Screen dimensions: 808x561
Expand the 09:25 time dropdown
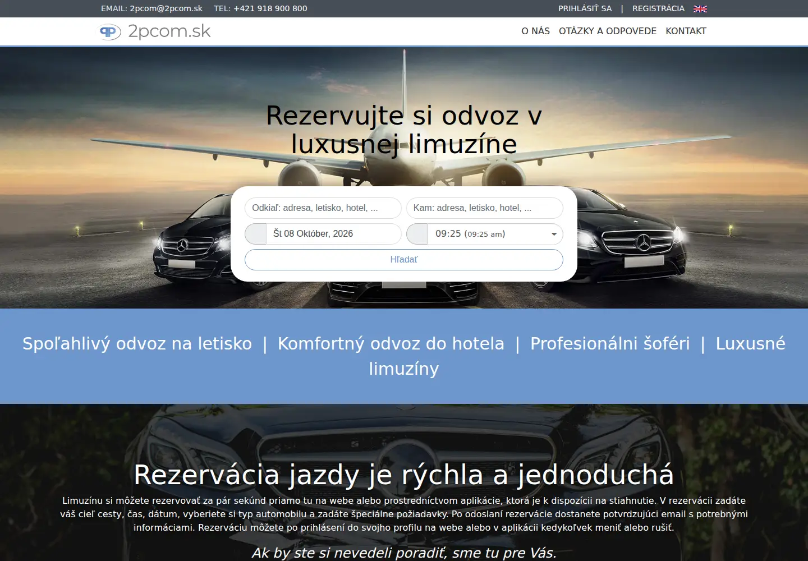point(495,234)
